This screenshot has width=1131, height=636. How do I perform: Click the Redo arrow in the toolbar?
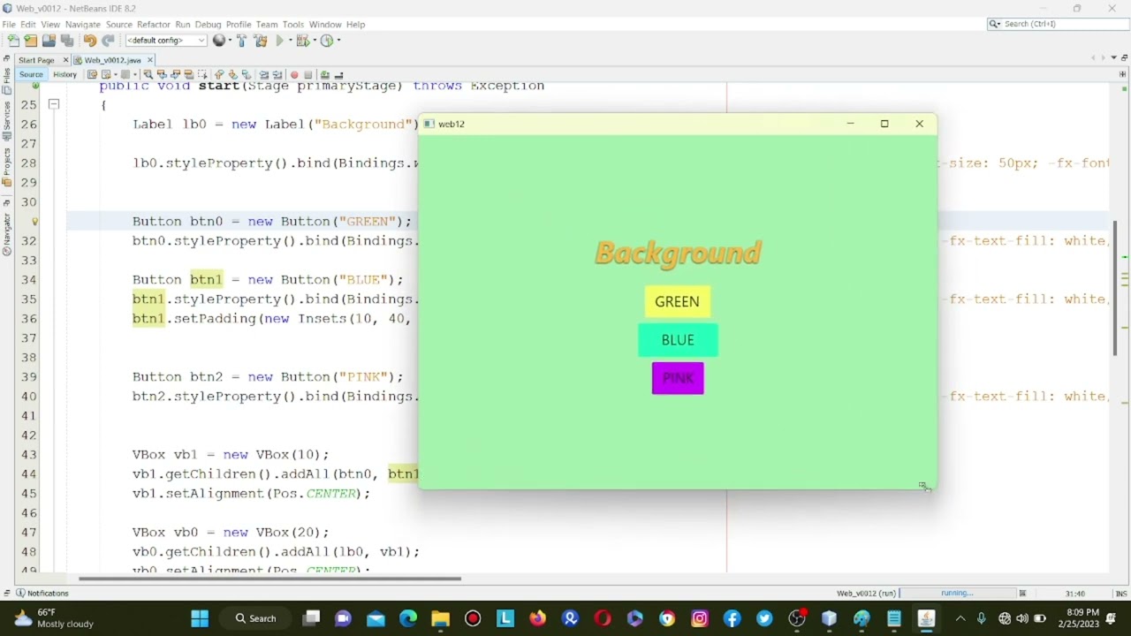tap(108, 41)
